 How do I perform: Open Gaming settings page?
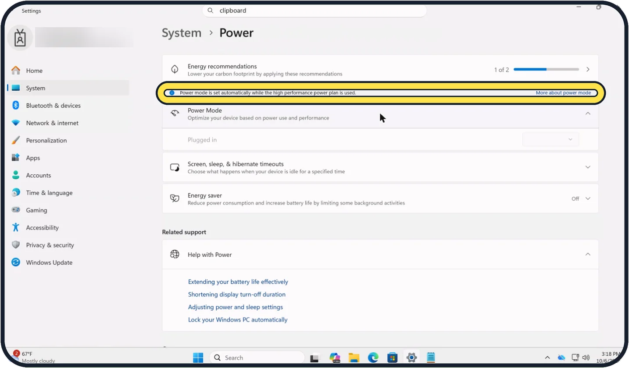68,210
